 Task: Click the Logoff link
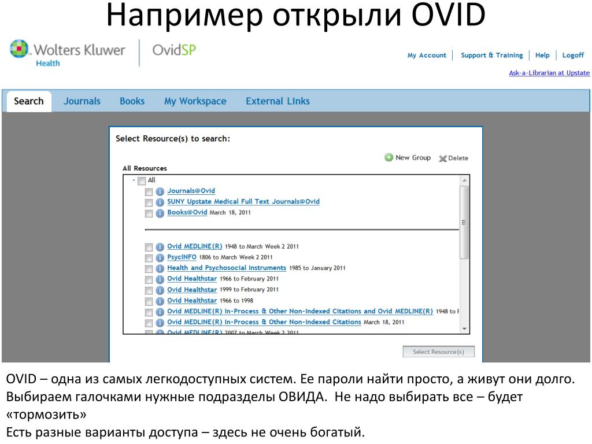573,55
